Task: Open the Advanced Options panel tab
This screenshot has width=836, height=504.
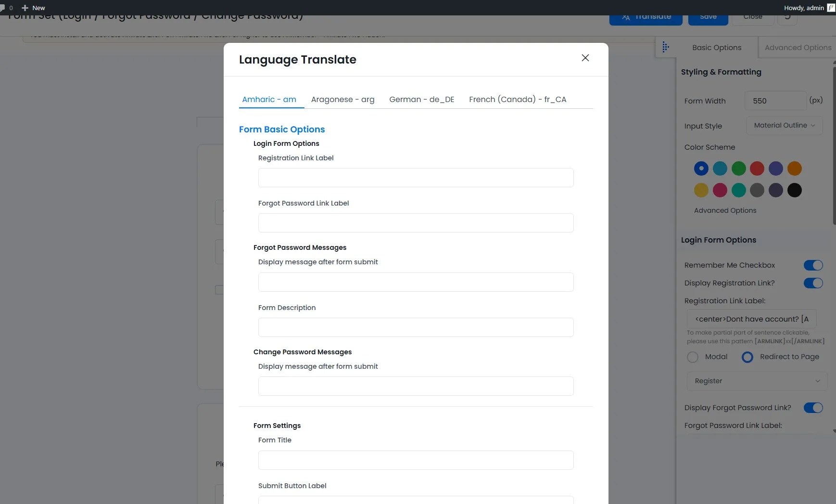Action: pos(797,47)
